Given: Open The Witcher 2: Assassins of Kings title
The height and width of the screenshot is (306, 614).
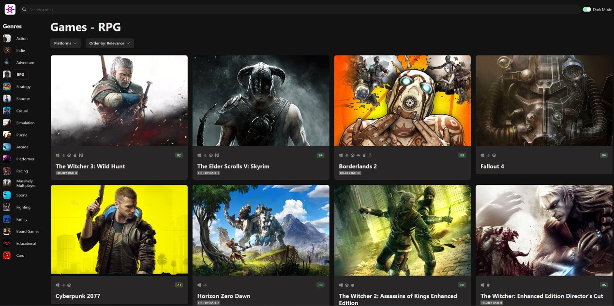Looking at the screenshot, I should click(x=398, y=299).
